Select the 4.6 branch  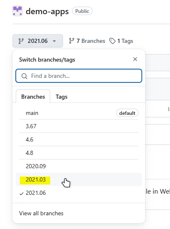(x=79, y=139)
